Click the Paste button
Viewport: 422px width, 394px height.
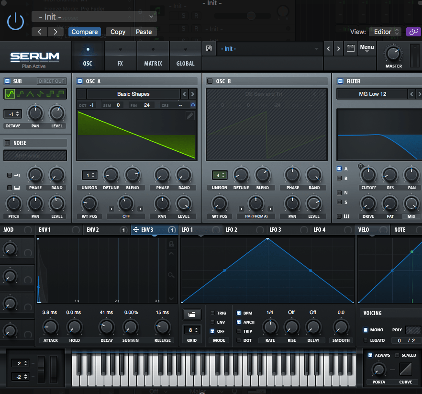144,32
